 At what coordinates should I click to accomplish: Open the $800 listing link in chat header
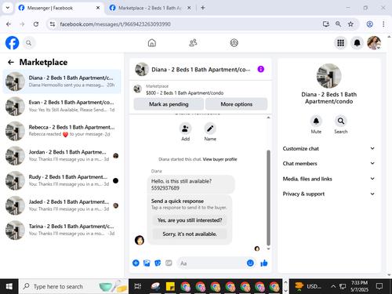pyautogui.click(x=184, y=93)
